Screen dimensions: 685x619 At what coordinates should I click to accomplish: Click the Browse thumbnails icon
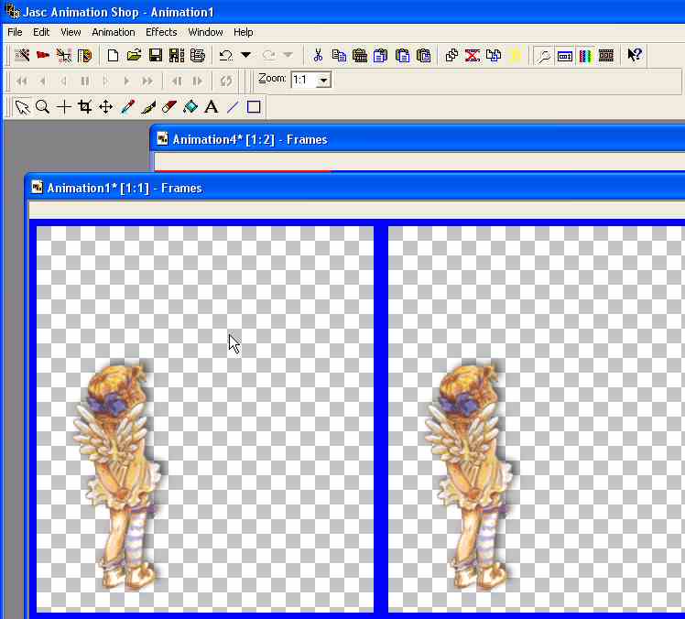[x=177, y=56]
